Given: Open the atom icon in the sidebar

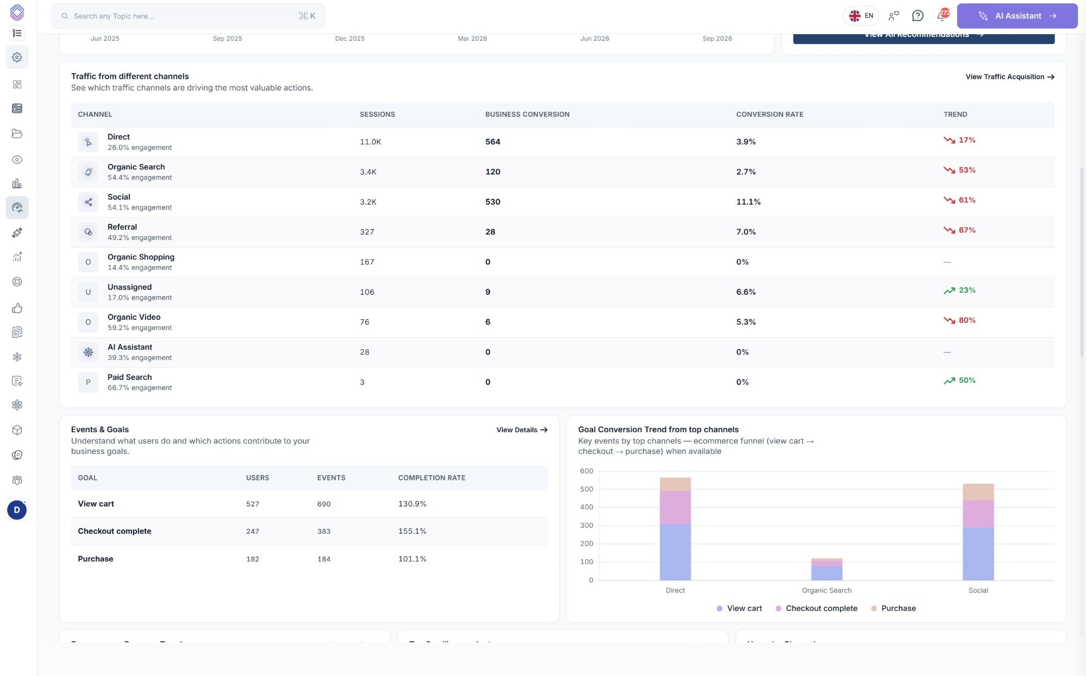Looking at the screenshot, I should pyautogui.click(x=17, y=405).
